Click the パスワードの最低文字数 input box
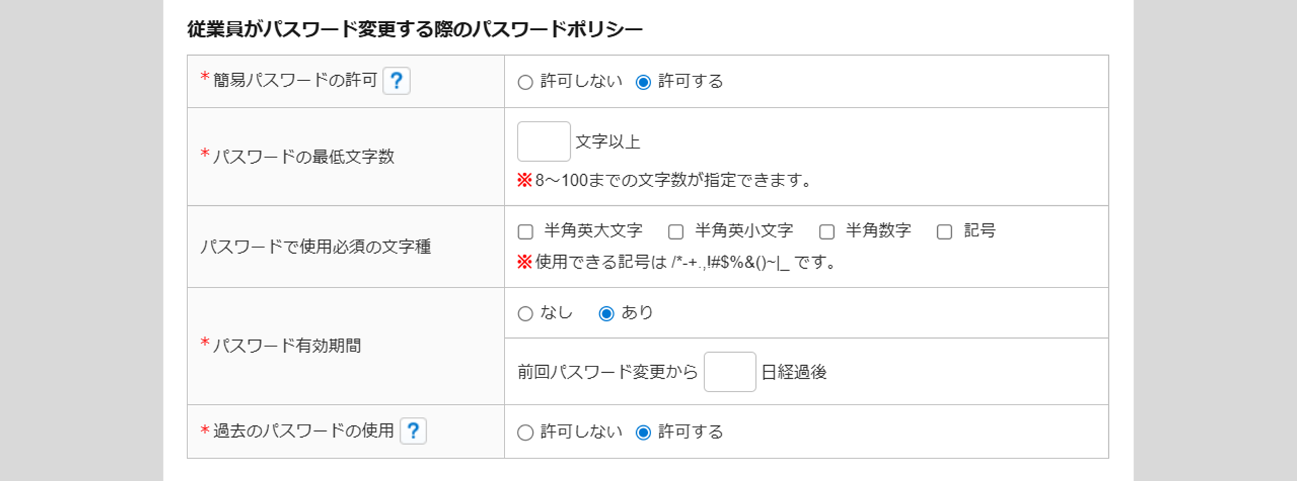1297x481 pixels. pos(543,141)
